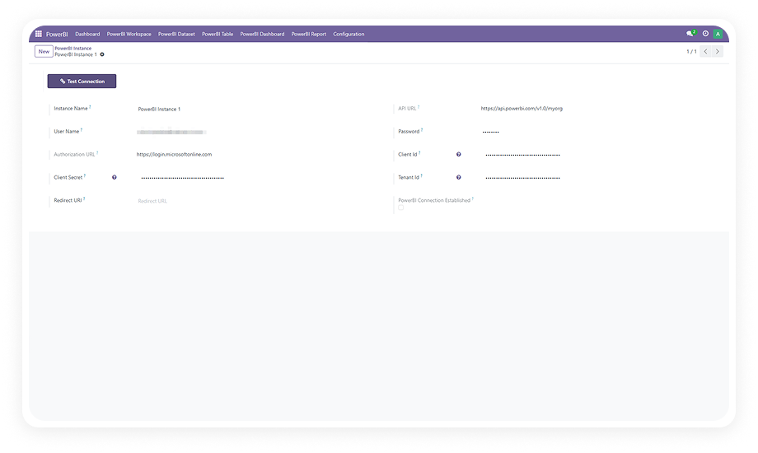
Task: Click the Instance Name label
Action: click(71, 109)
